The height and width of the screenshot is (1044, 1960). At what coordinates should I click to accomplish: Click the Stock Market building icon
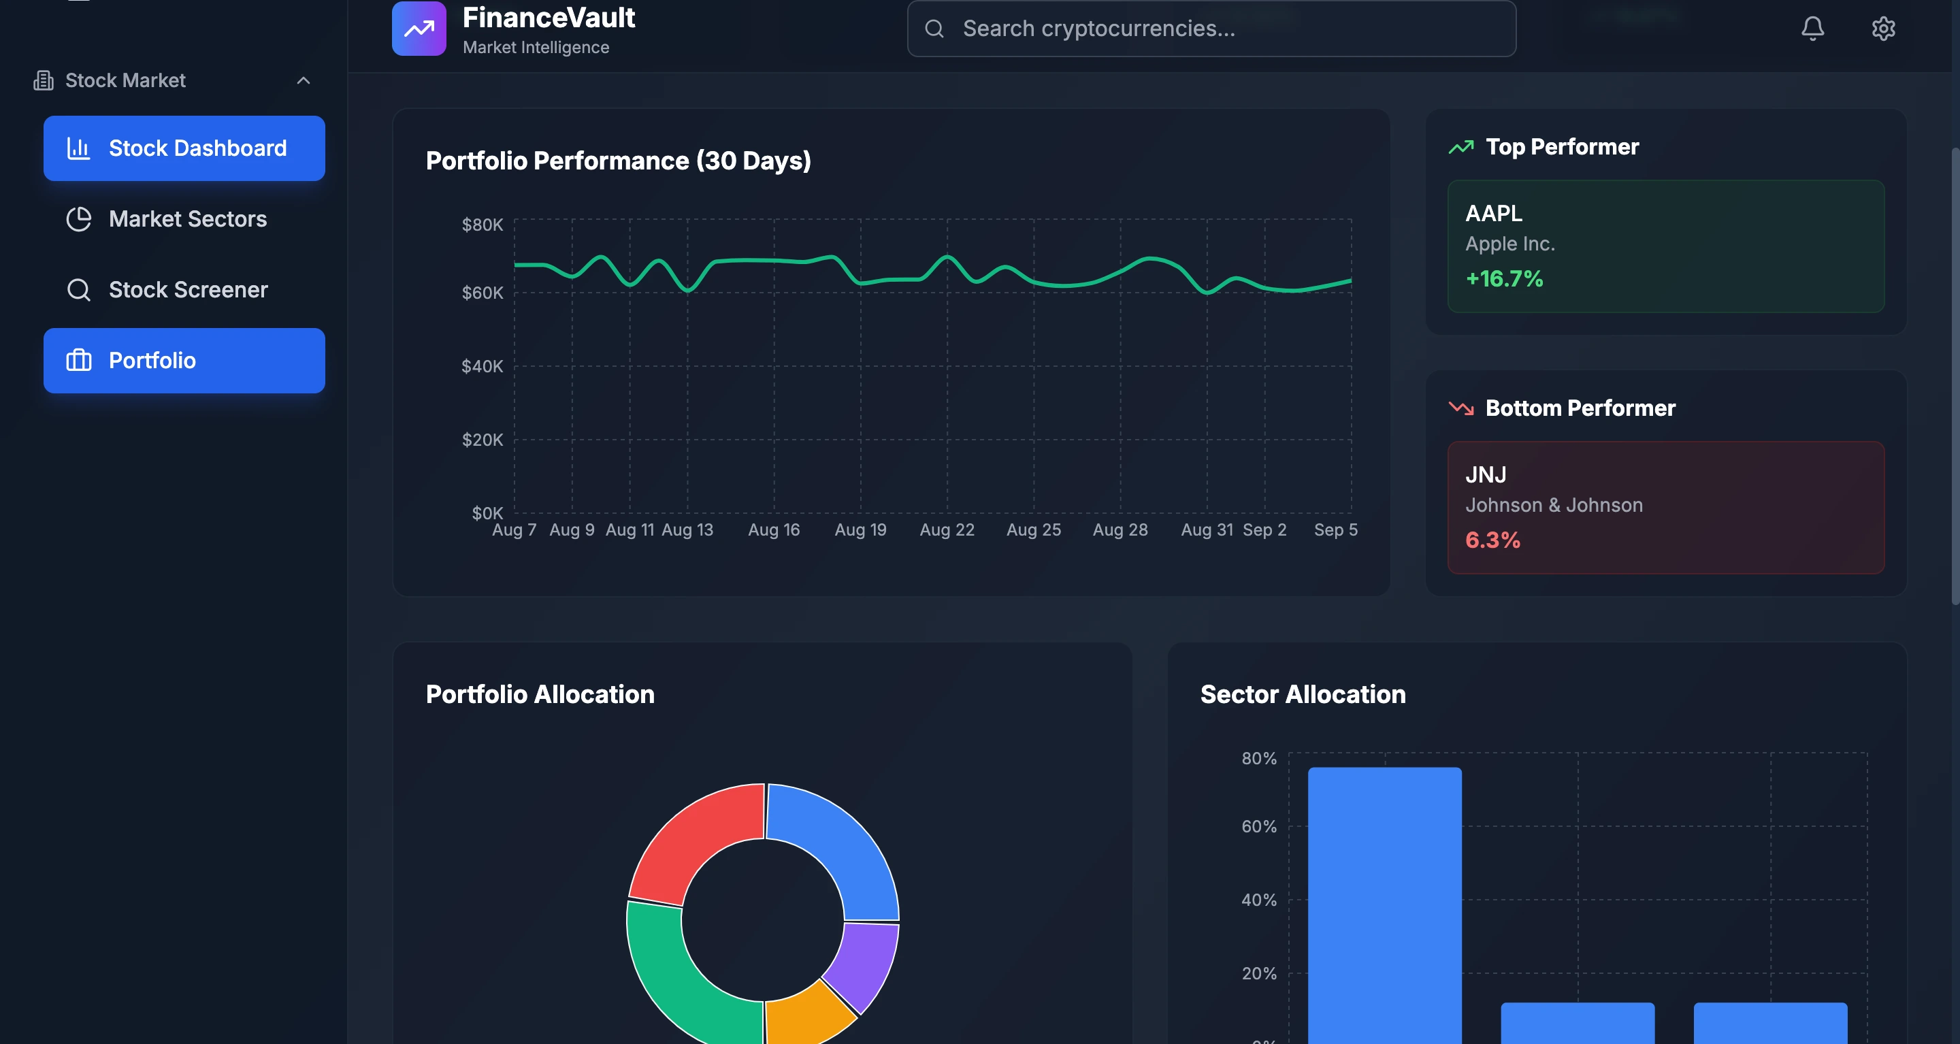tap(44, 81)
